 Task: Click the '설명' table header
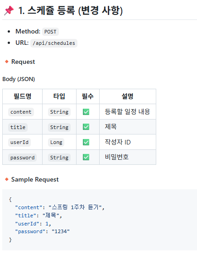(x=128, y=96)
